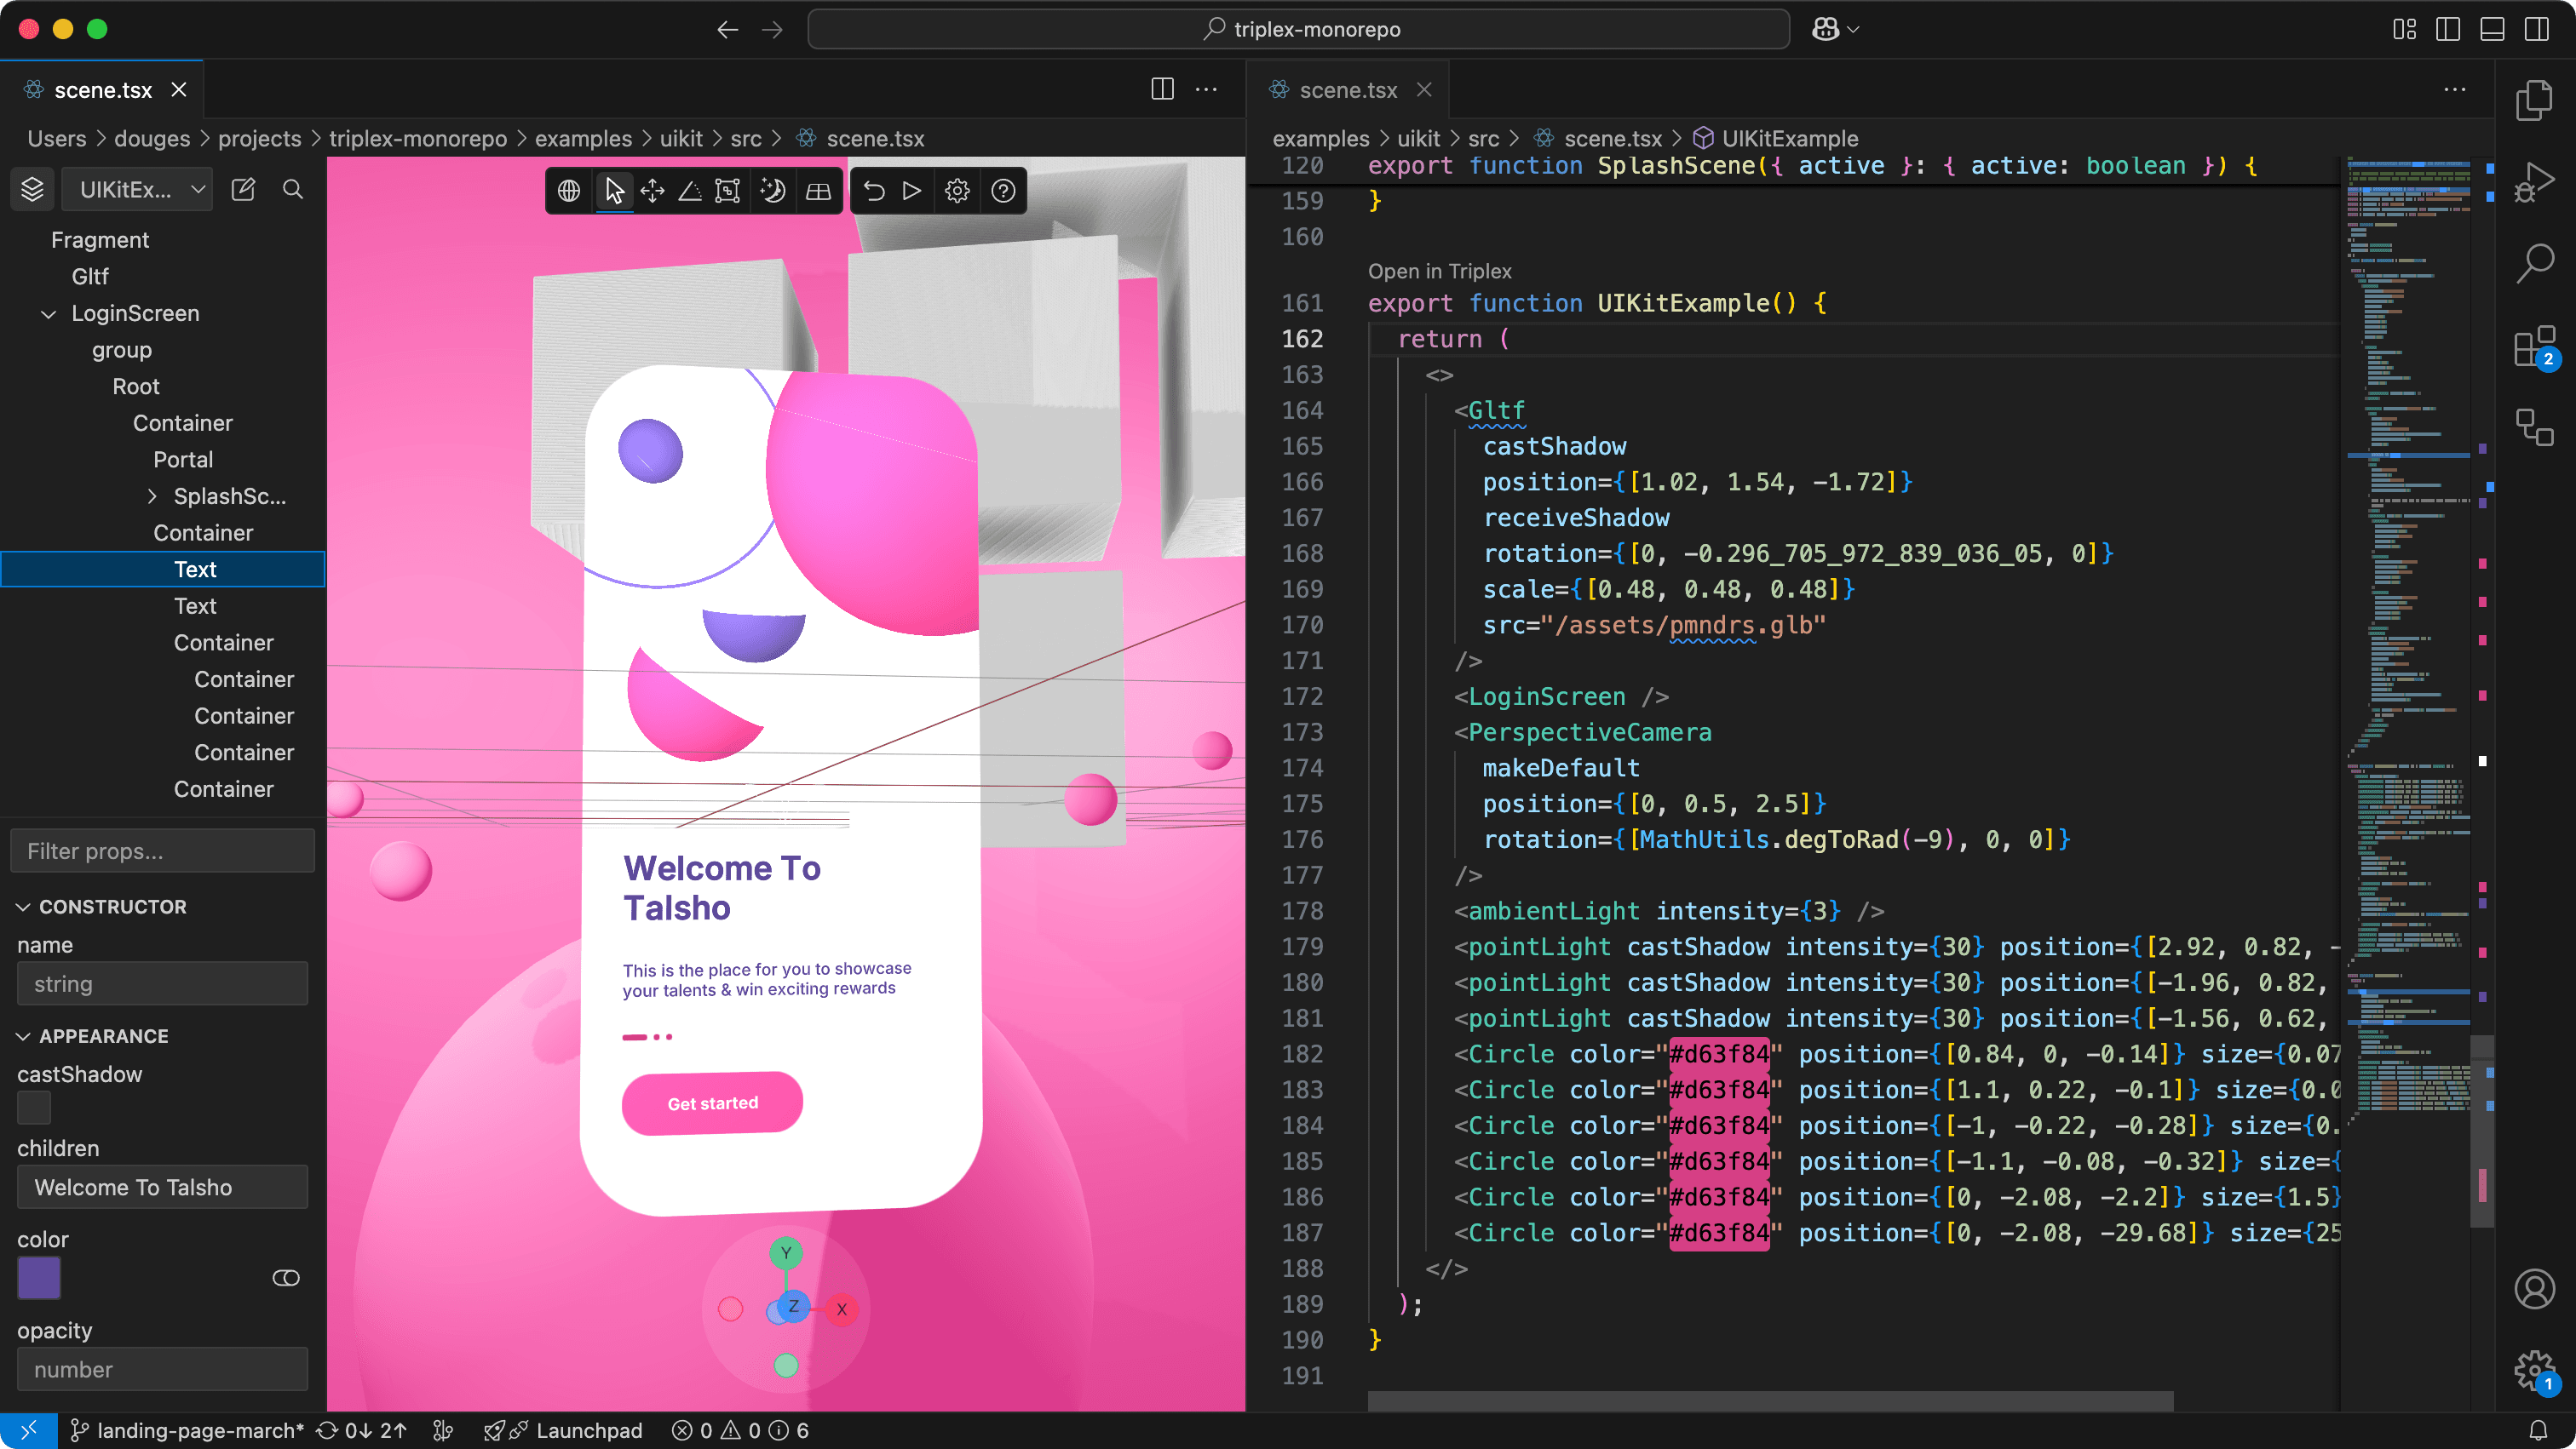Select the translate move tool
2576x1449 pixels.
click(652, 191)
